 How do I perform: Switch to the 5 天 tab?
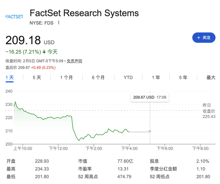point(37,78)
